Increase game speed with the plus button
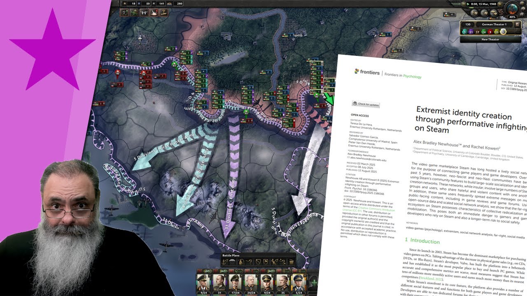This screenshot has height=296, width=527. coord(500,4)
